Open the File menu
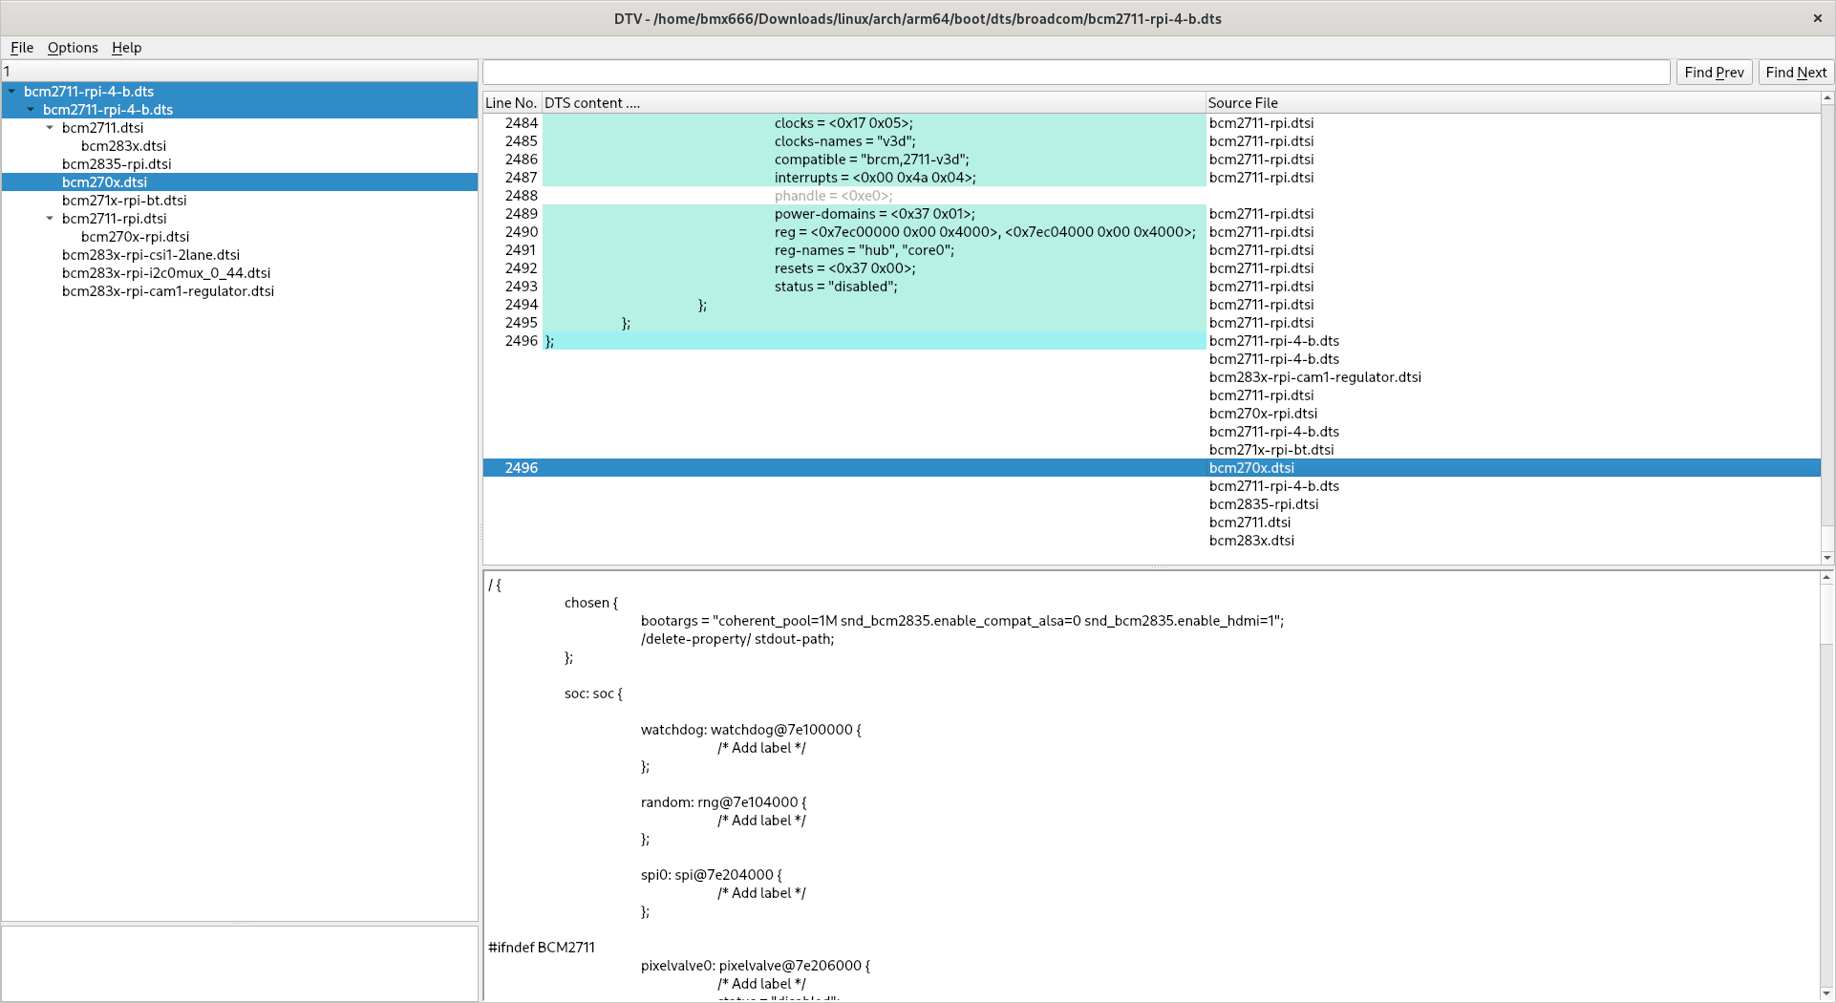Image resolution: width=1836 pixels, height=1003 pixels. pos(22,48)
